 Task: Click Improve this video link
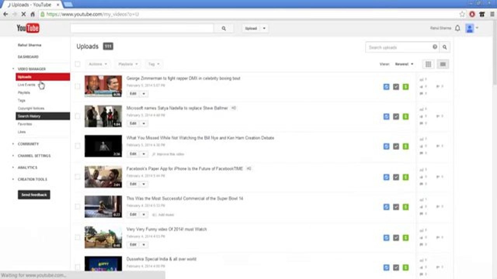point(168,154)
